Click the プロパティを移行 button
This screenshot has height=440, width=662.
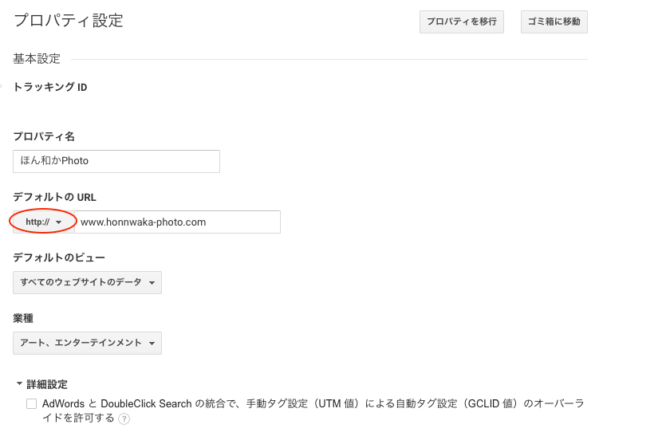point(462,22)
